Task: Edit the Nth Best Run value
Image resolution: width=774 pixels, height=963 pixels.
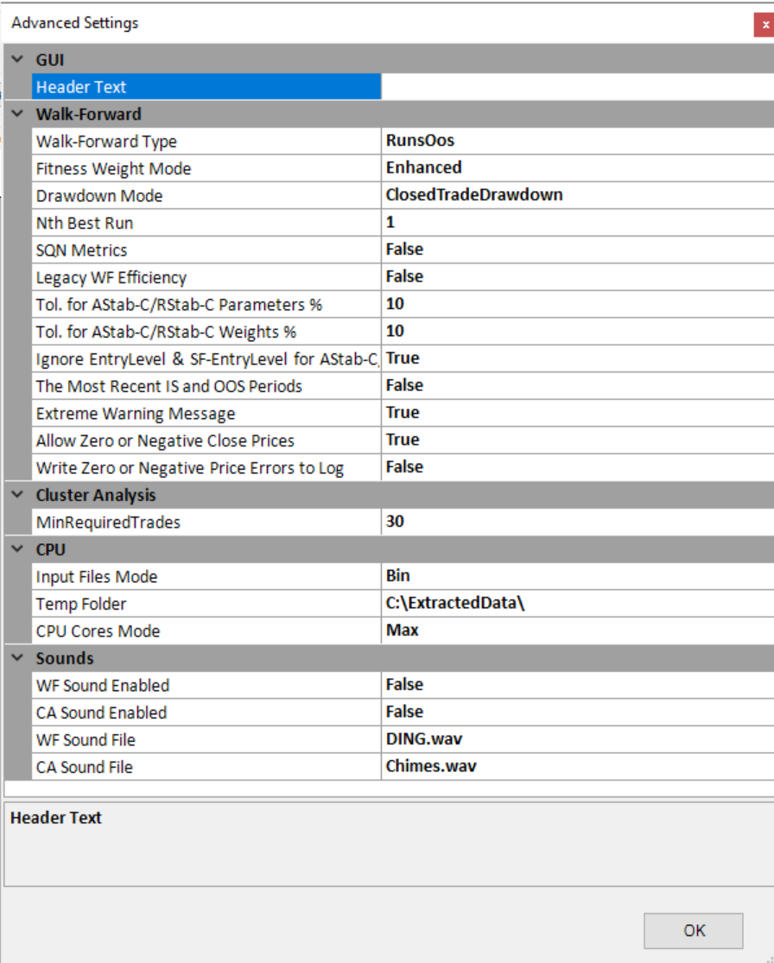Action: (576, 223)
